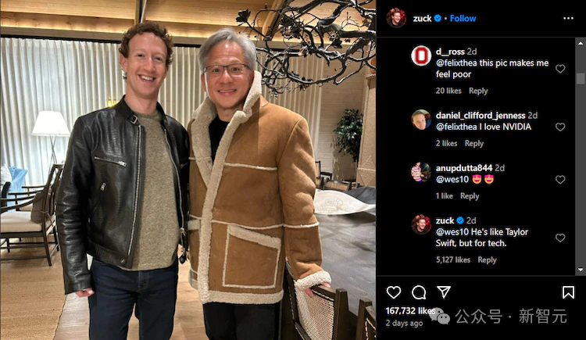Share the post via paper plane icon
The width and height of the screenshot is (586, 340).
coord(444,292)
